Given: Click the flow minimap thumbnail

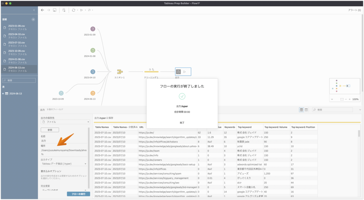Looking at the screenshot, I should tap(345, 86).
